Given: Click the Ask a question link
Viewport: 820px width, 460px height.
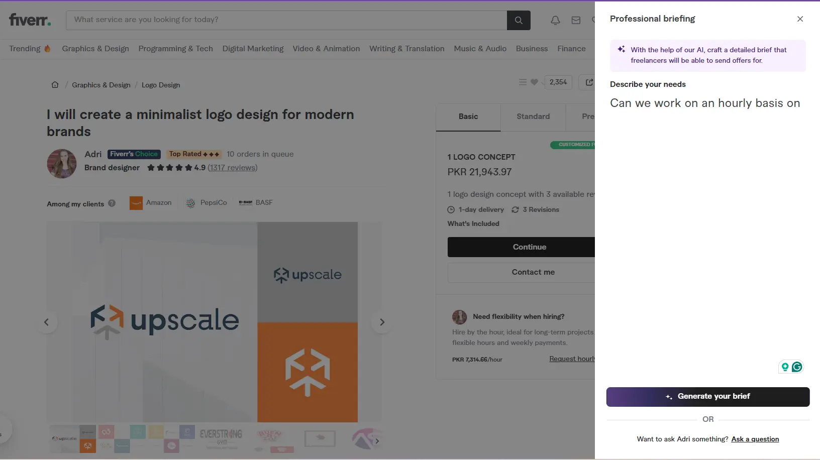Looking at the screenshot, I should [x=755, y=439].
